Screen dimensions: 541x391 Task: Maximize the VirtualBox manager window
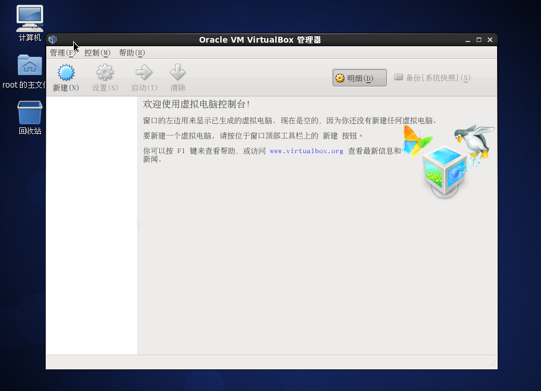(479, 40)
